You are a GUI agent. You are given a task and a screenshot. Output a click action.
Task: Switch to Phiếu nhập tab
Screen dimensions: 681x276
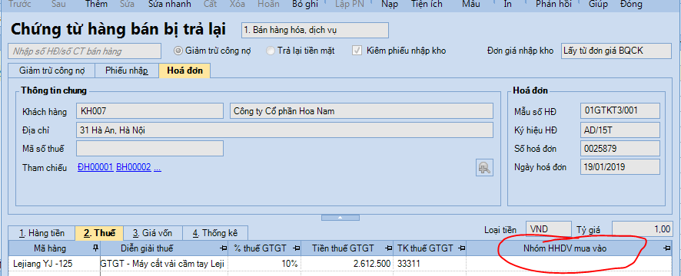point(126,71)
